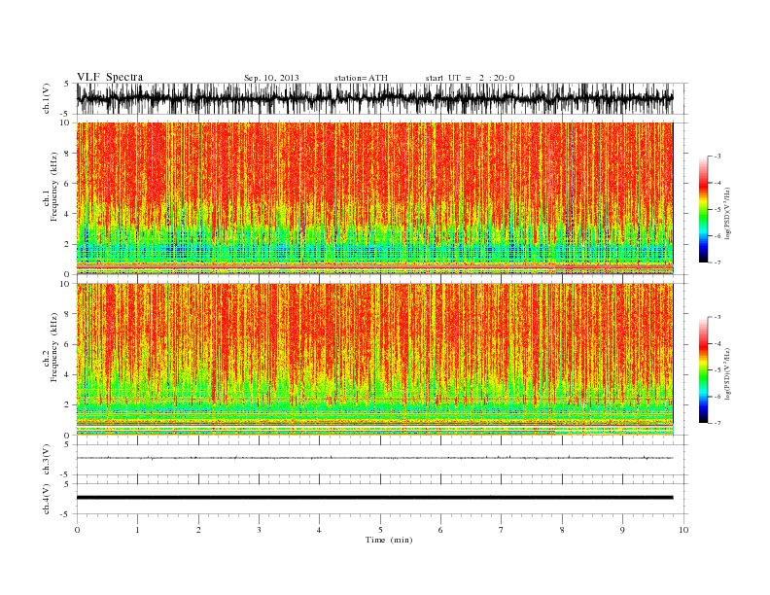Click the ch.4 thick black waveform trace

click(374, 498)
